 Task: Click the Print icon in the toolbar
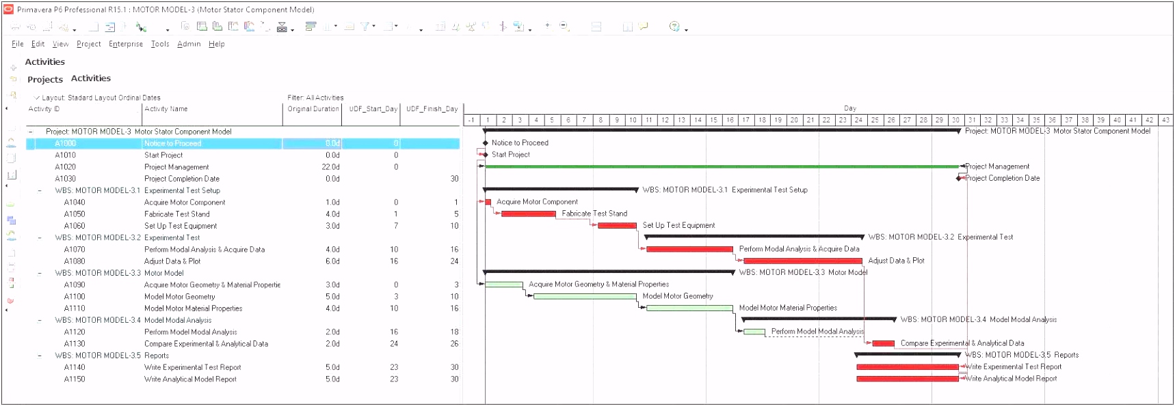coord(15,26)
